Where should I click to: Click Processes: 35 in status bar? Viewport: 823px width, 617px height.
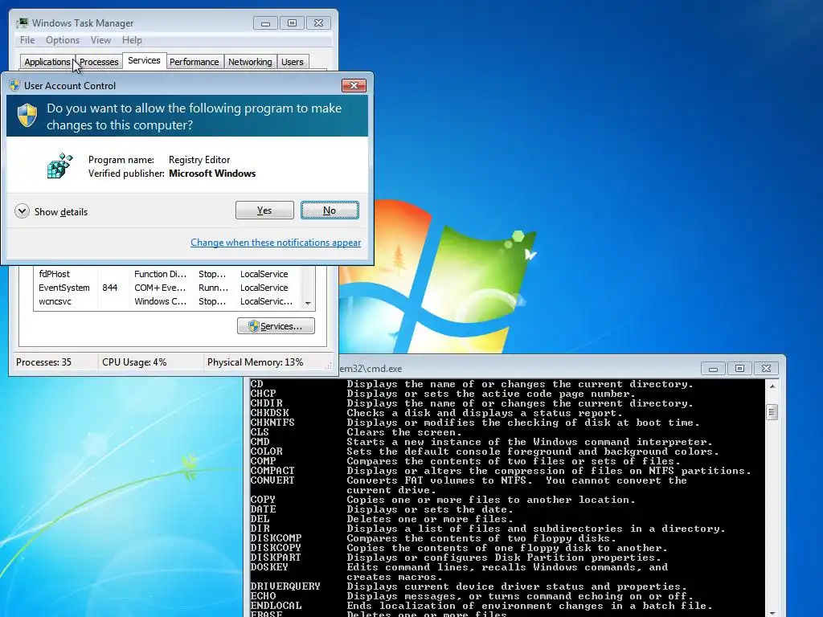pos(43,362)
